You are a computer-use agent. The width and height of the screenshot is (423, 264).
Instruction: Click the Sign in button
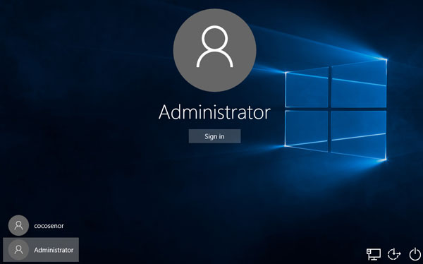pyautogui.click(x=214, y=136)
